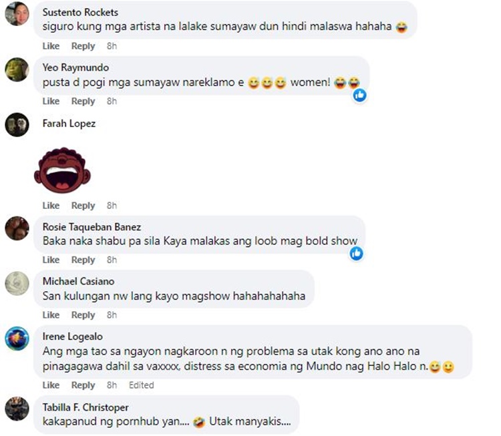Screen dimensions: 501x436
Task: Open Tabilla F. Christoper's profile name
Action: click(86, 407)
